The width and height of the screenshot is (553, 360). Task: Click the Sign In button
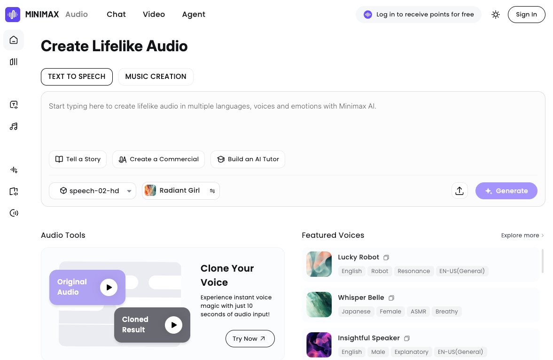[526, 15]
